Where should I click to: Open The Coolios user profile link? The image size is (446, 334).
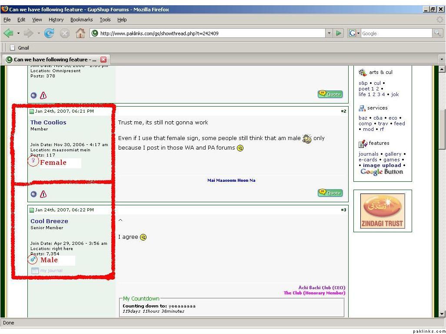pos(48,123)
